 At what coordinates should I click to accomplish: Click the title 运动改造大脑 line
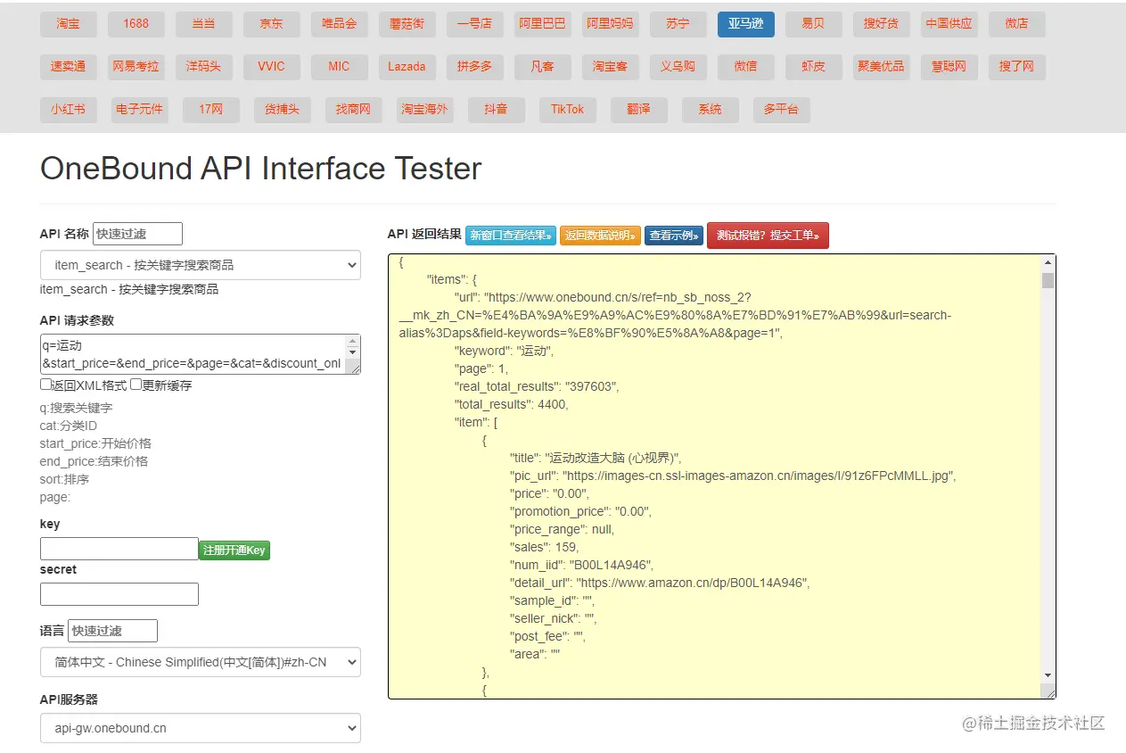click(x=596, y=458)
